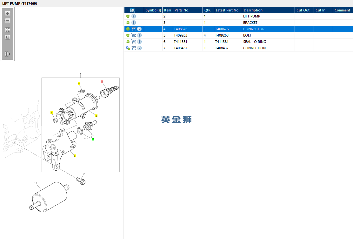Click yellow callout 3 near bracket
Screen dimensions: 353x239
coord(75,156)
